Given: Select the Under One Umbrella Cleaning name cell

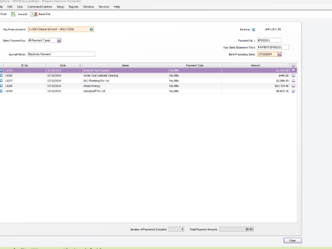Looking at the screenshot, I should point(125,75).
